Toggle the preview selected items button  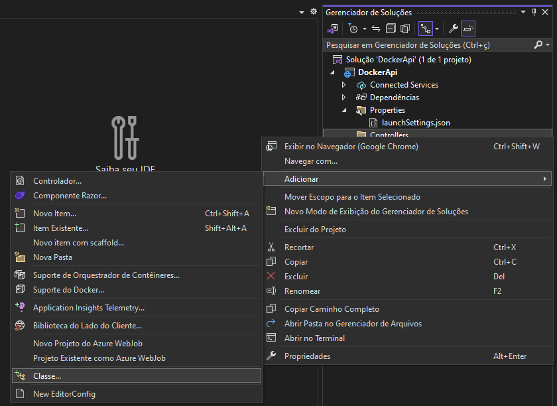(x=468, y=29)
